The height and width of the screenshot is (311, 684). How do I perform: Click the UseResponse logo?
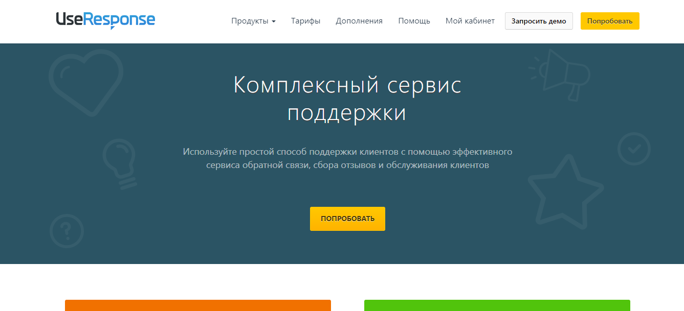coord(105,20)
